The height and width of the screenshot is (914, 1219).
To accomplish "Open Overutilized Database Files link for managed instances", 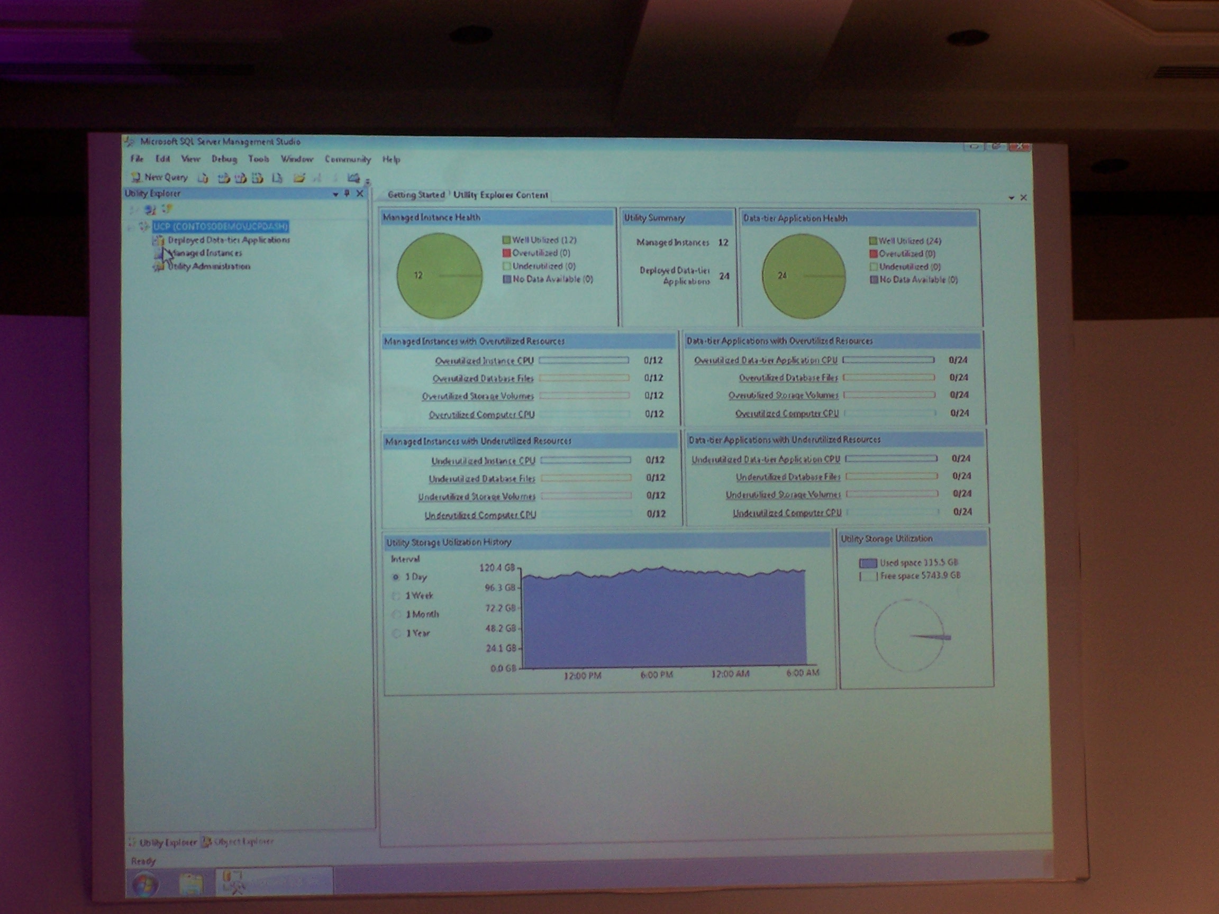I will pos(483,379).
